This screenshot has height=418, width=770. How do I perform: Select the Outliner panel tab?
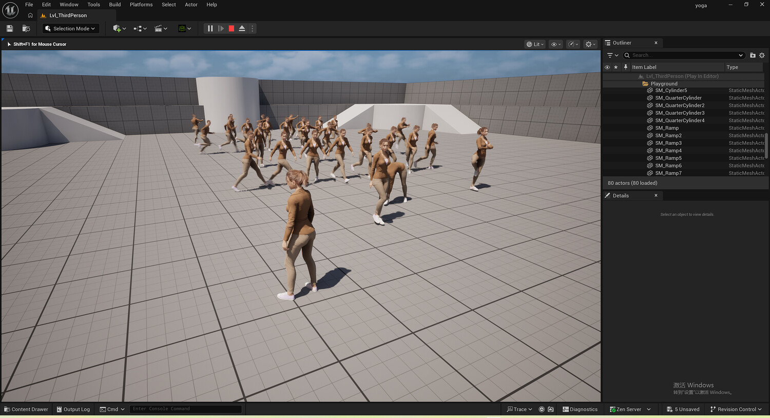tap(622, 43)
